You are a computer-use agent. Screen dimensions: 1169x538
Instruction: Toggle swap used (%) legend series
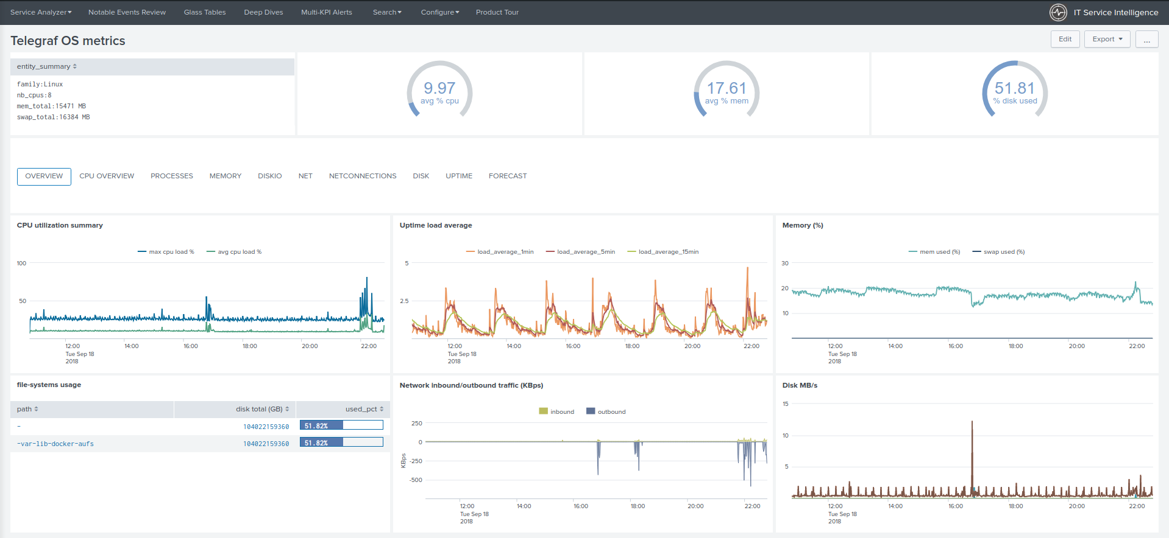(x=998, y=252)
